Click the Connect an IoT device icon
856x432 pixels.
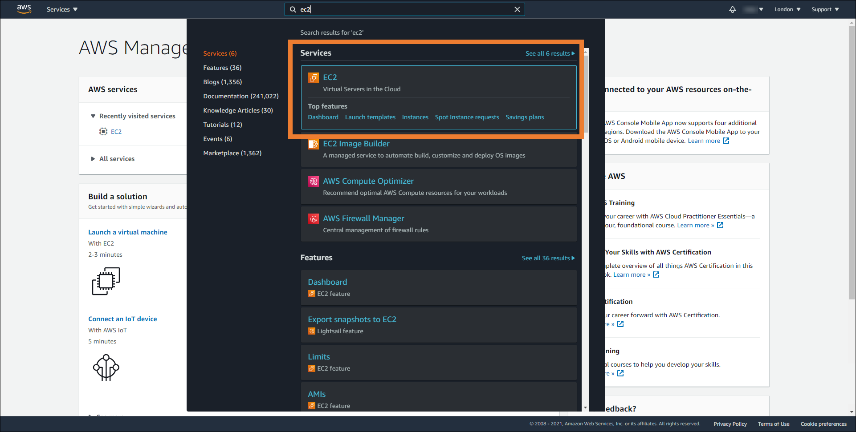click(x=106, y=367)
